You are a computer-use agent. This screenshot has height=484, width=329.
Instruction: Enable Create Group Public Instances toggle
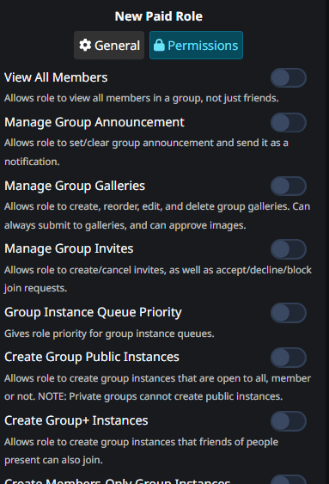289,358
